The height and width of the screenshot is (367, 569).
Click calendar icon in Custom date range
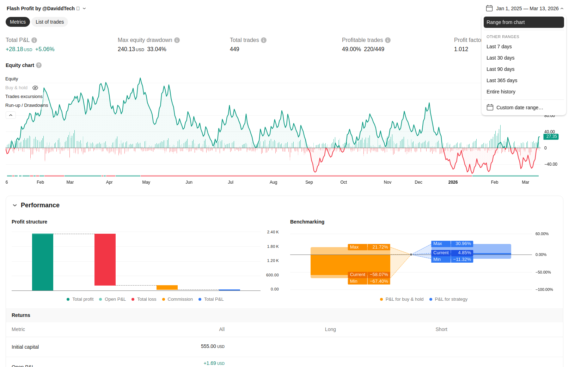click(490, 108)
